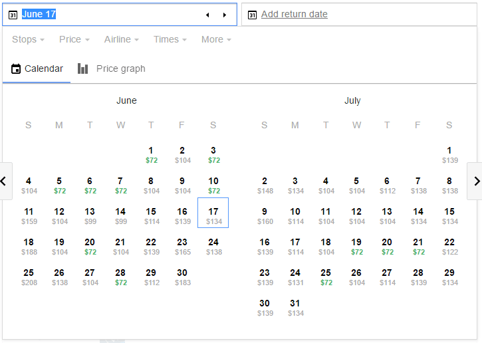Expand the Airline filter dropdown

122,39
